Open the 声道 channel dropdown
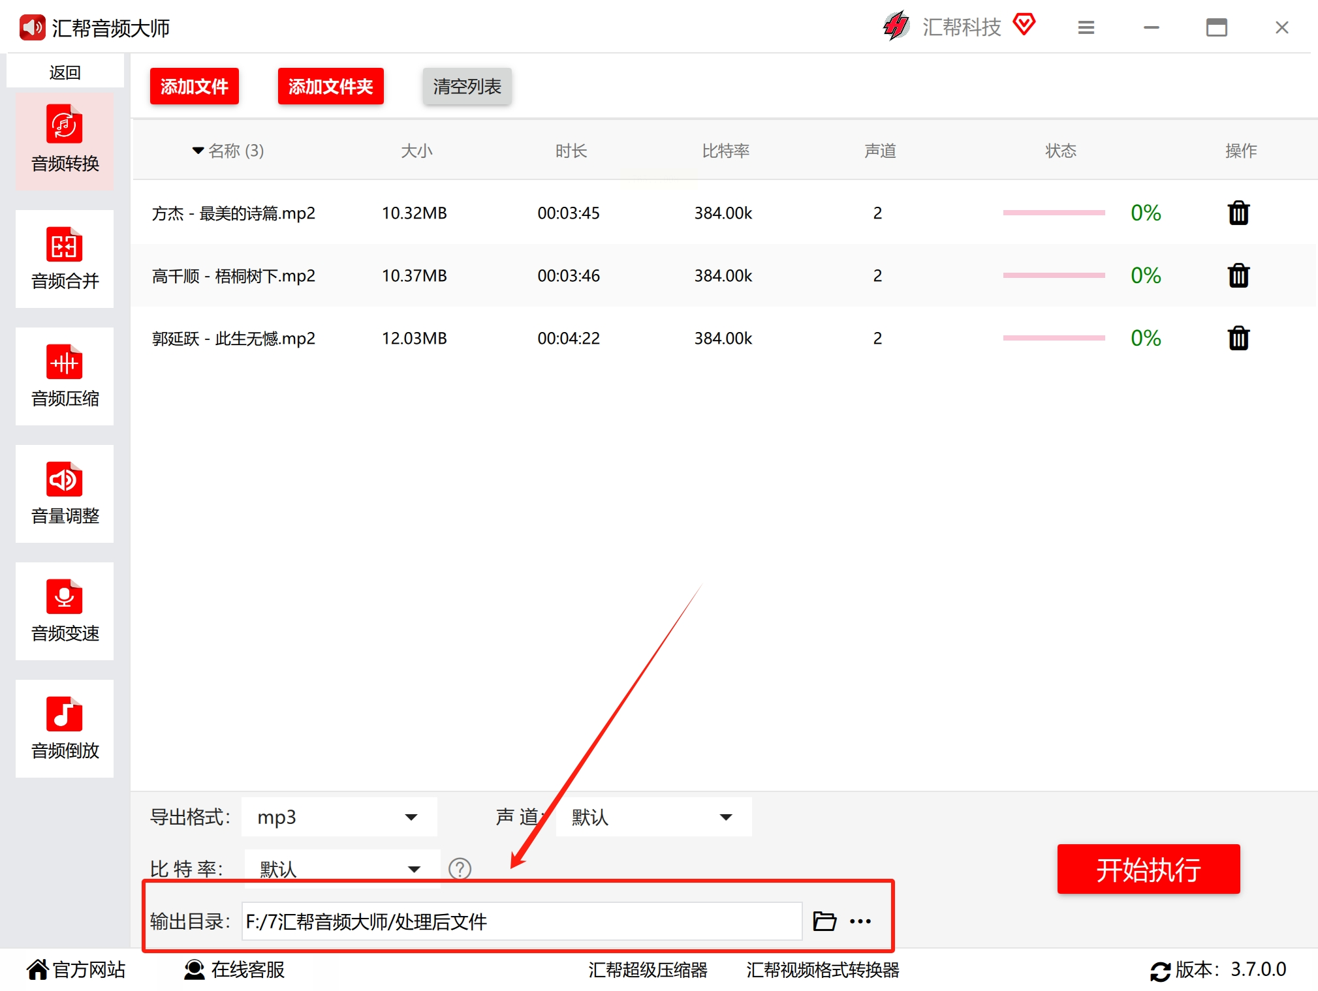This screenshot has width=1318, height=991. point(653,817)
